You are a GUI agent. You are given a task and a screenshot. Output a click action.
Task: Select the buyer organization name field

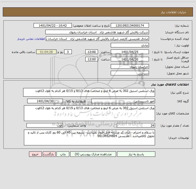(x=97, y=32)
